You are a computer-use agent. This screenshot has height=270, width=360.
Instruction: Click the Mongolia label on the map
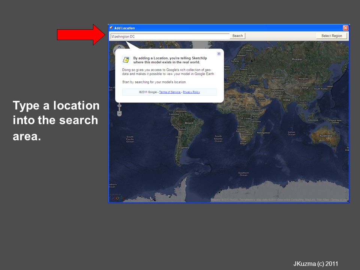pos(303,78)
